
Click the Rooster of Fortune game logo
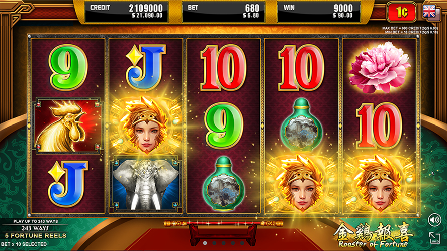pyautogui.click(x=373, y=235)
